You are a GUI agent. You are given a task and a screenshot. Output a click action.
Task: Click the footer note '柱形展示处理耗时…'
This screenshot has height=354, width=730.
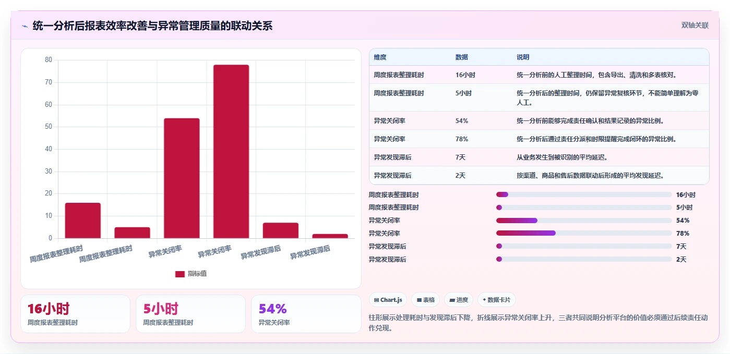[538, 323]
